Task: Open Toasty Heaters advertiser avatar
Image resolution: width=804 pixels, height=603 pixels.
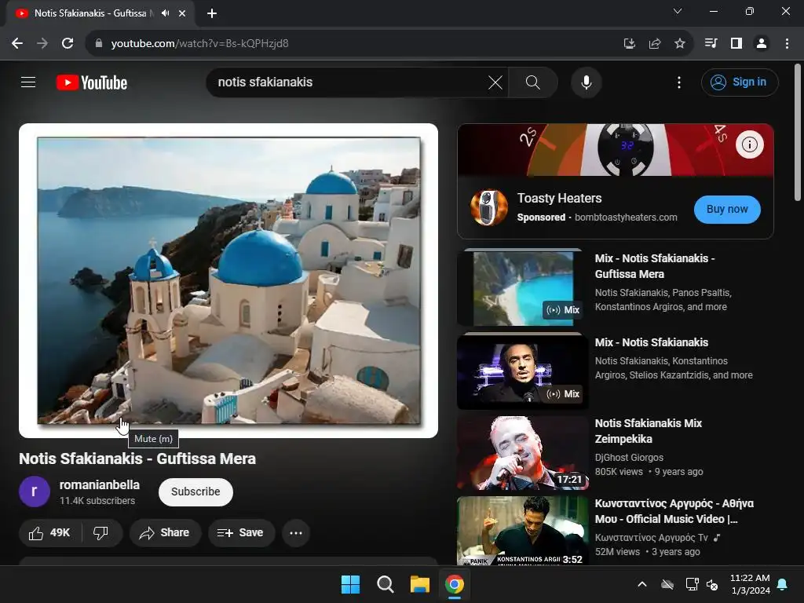Action: 488,207
